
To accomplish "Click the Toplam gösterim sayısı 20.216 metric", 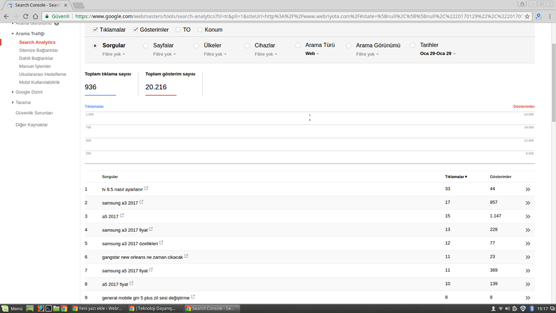I will [170, 83].
